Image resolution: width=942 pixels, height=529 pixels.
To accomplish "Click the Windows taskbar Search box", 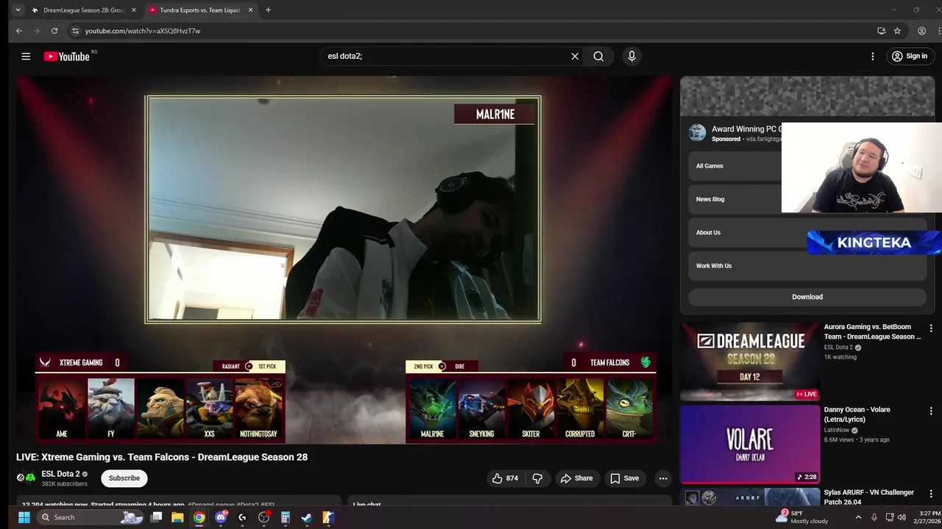I will click(x=90, y=517).
